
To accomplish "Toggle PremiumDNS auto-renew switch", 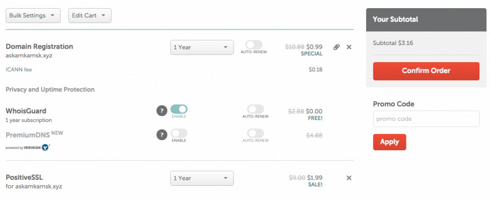I will click(x=256, y=133).
